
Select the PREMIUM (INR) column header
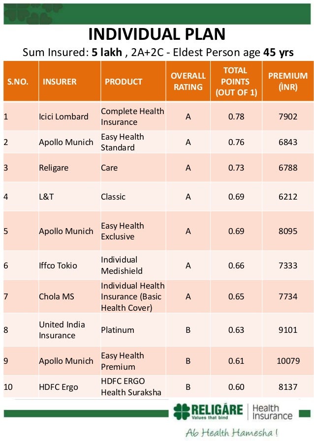[287, 82]
